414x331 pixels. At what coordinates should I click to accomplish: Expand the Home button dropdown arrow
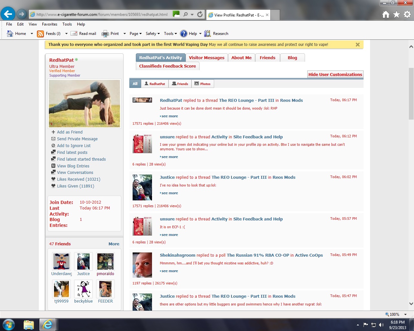click(32, 34)
